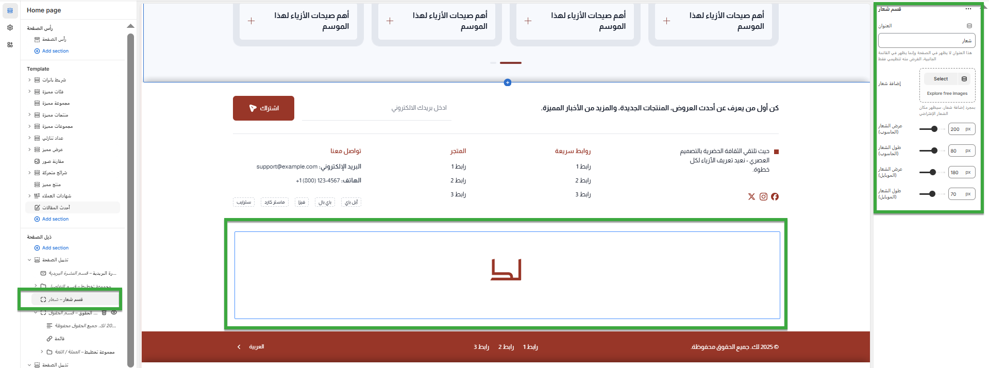Viewport: 989px width, 368px height.
Task: Select the منتج مميز section row
Action: (x=72, y=185)
